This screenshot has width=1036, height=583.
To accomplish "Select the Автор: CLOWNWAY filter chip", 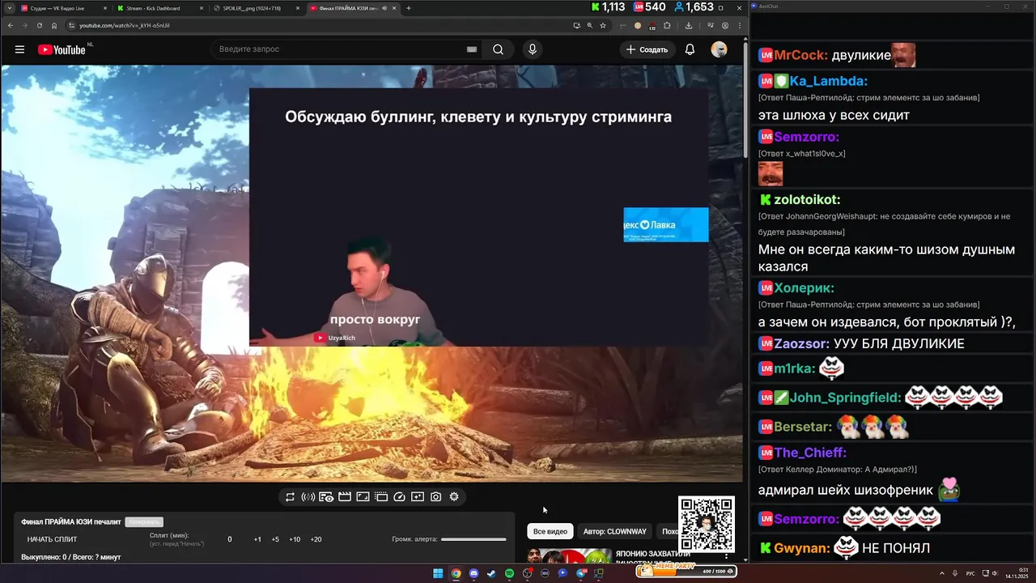I will click(615, 531).
